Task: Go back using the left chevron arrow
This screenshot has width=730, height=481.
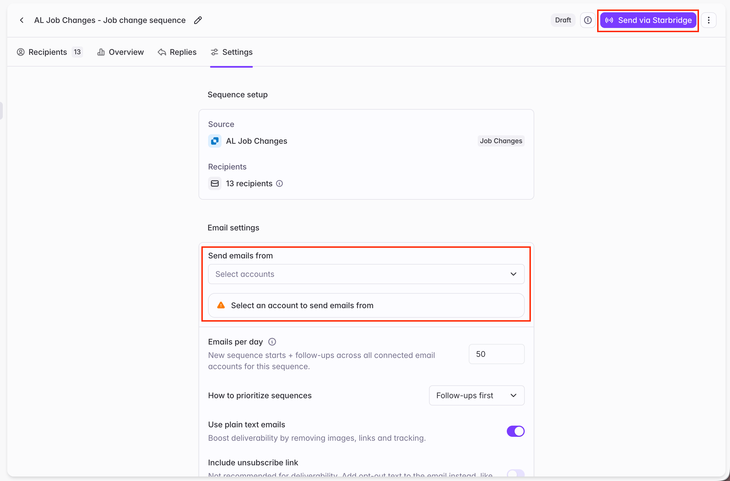Action: pyautogui.click(x=22, y=20)
